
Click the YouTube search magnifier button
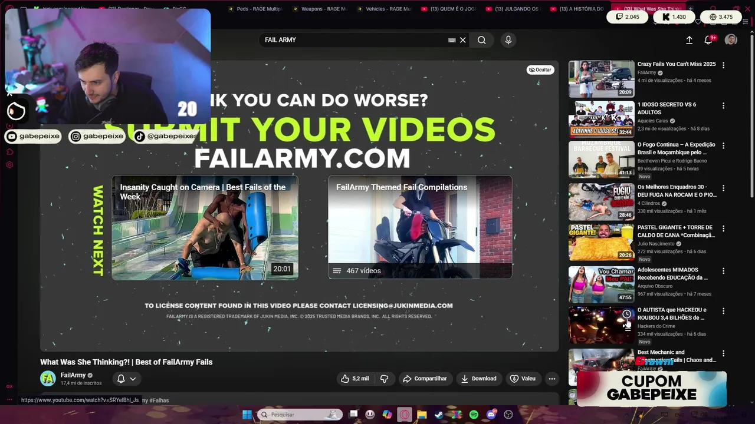482,40
